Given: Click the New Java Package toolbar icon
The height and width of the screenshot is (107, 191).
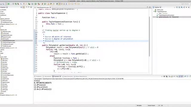Looking at the screenshot, I should click(42, 4).
